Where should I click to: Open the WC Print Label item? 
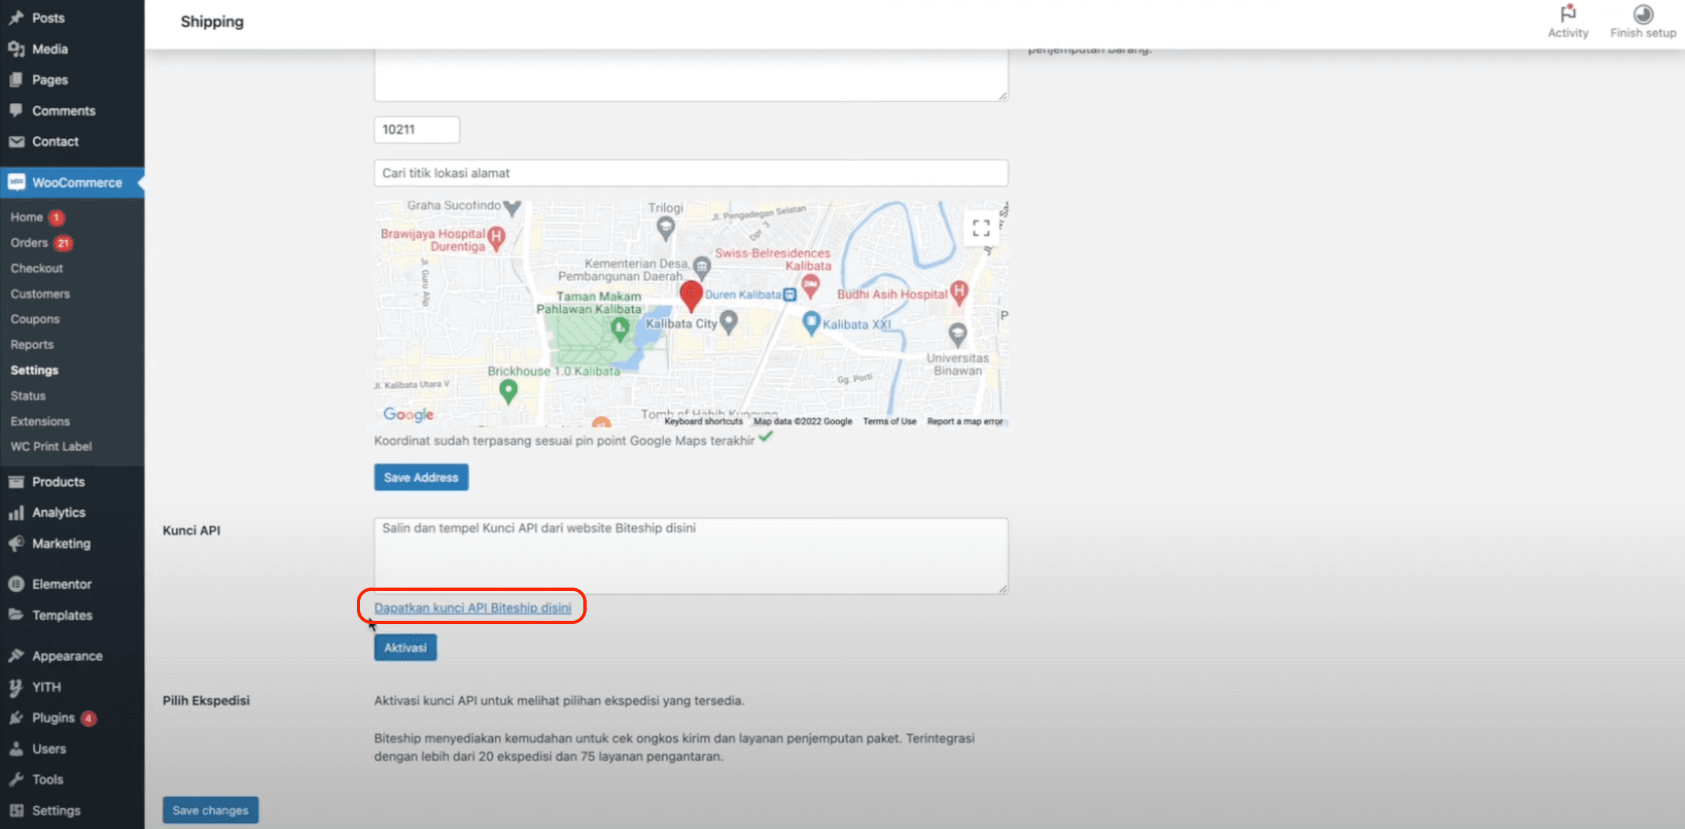point(51,446)
